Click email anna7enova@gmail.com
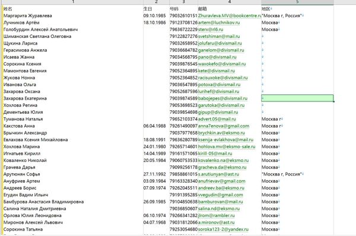This screenshot has width=356, height=236. click(x=224, y=126)
